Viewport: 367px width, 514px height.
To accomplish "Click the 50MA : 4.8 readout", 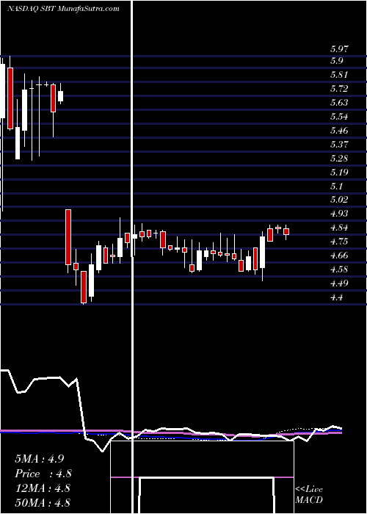I will point(43,503).
